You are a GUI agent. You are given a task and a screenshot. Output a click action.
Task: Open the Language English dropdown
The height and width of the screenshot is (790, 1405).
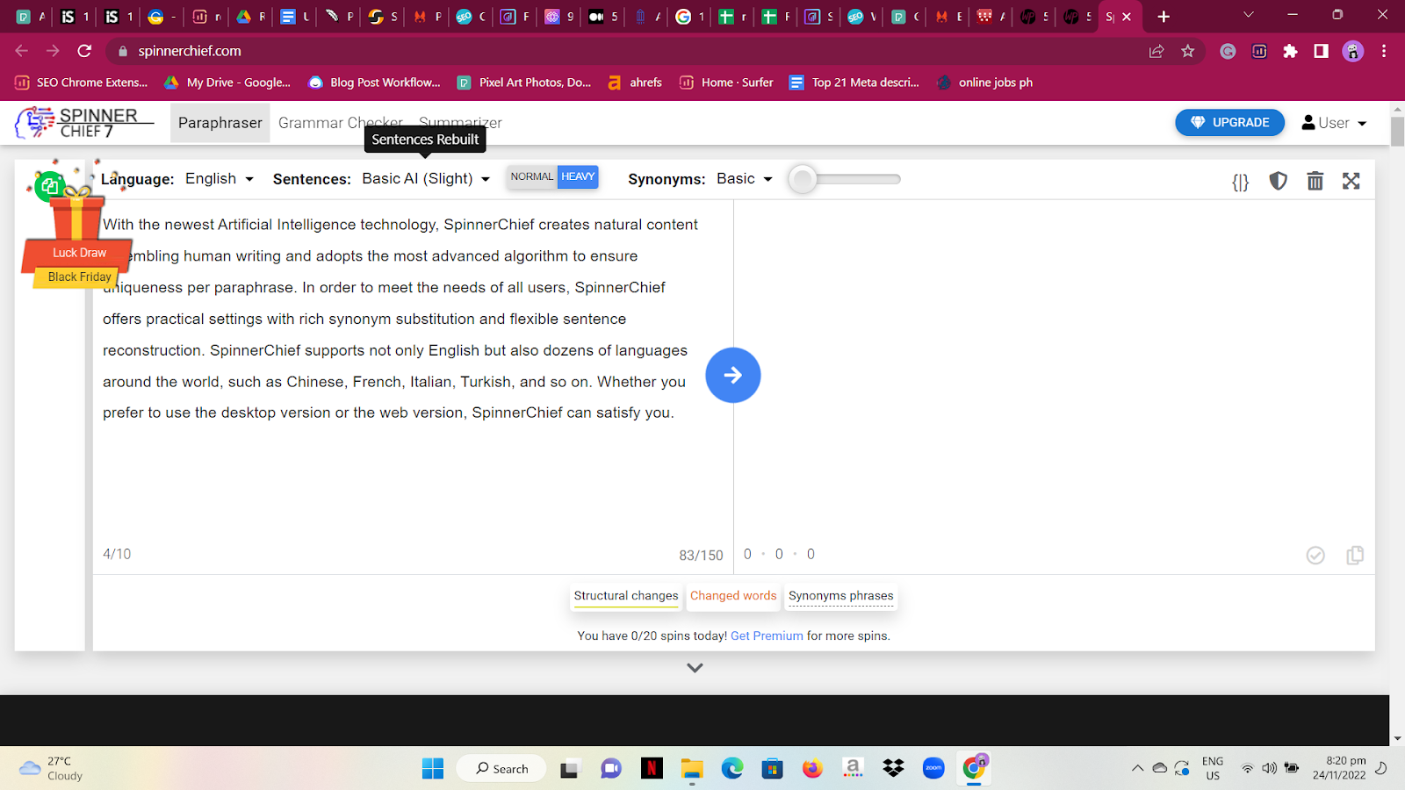(x=220, y=179)
